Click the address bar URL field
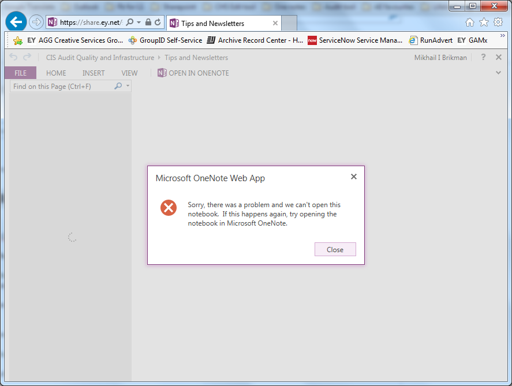512x386 pixels. pos(91,22)
